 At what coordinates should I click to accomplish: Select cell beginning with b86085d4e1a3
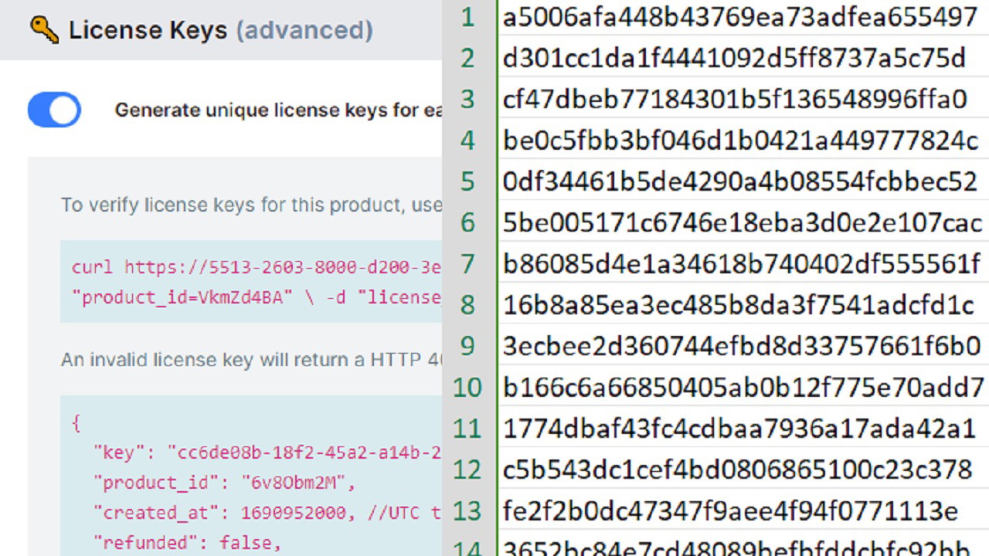click(741, 264)
